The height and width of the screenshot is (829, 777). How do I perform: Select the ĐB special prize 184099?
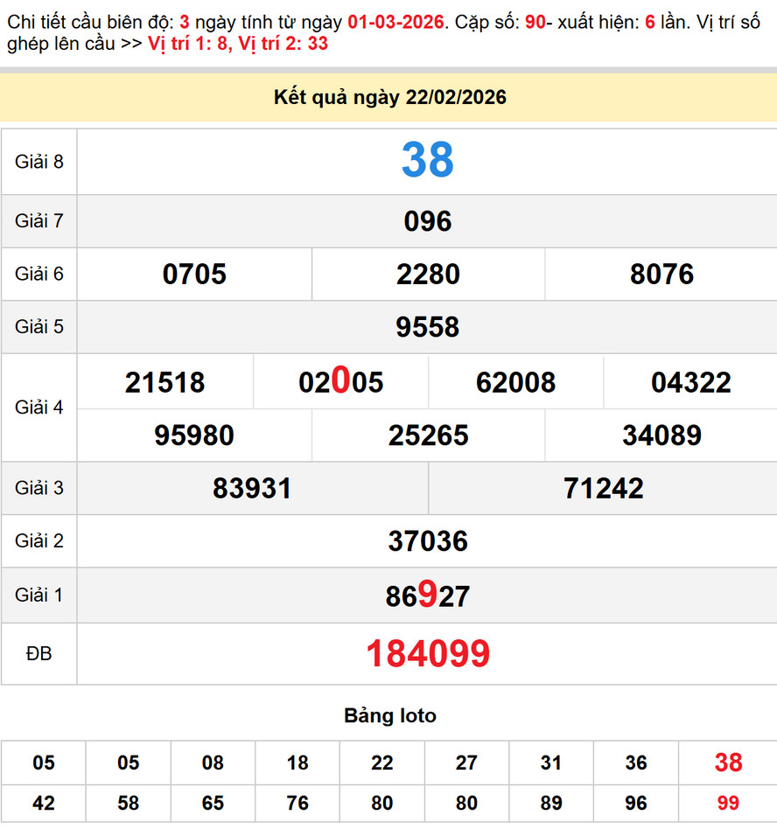[x=427, y=653]
